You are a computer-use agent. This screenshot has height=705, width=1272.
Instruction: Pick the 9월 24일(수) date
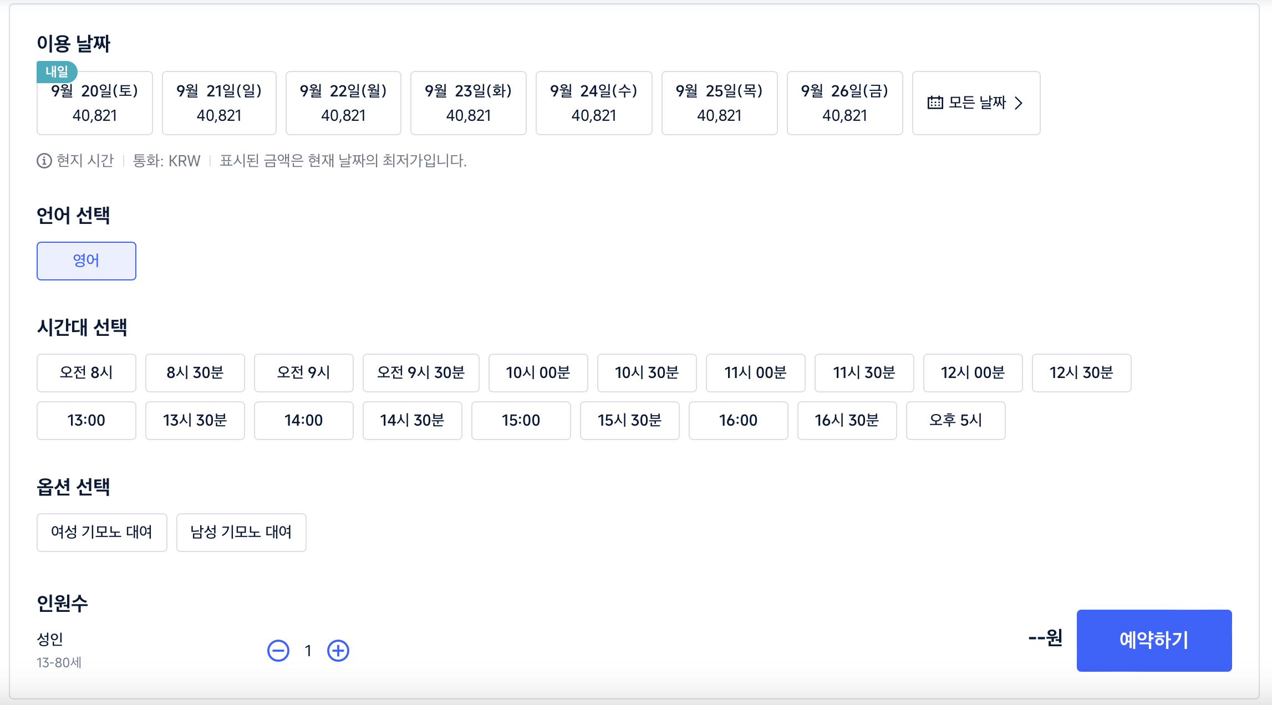click(593, 103)
